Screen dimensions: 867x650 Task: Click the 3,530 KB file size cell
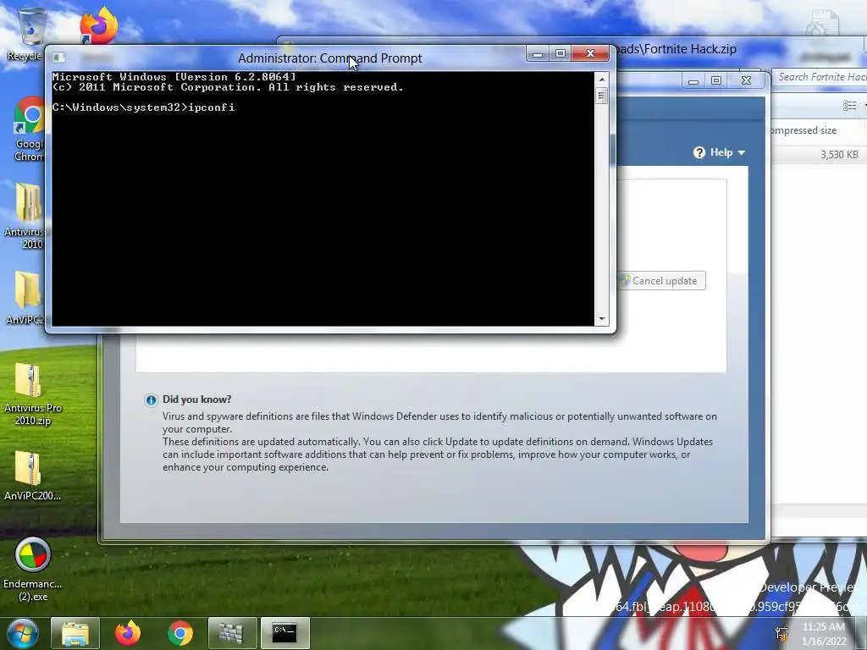pyautogui.click(x=839, y=155)
